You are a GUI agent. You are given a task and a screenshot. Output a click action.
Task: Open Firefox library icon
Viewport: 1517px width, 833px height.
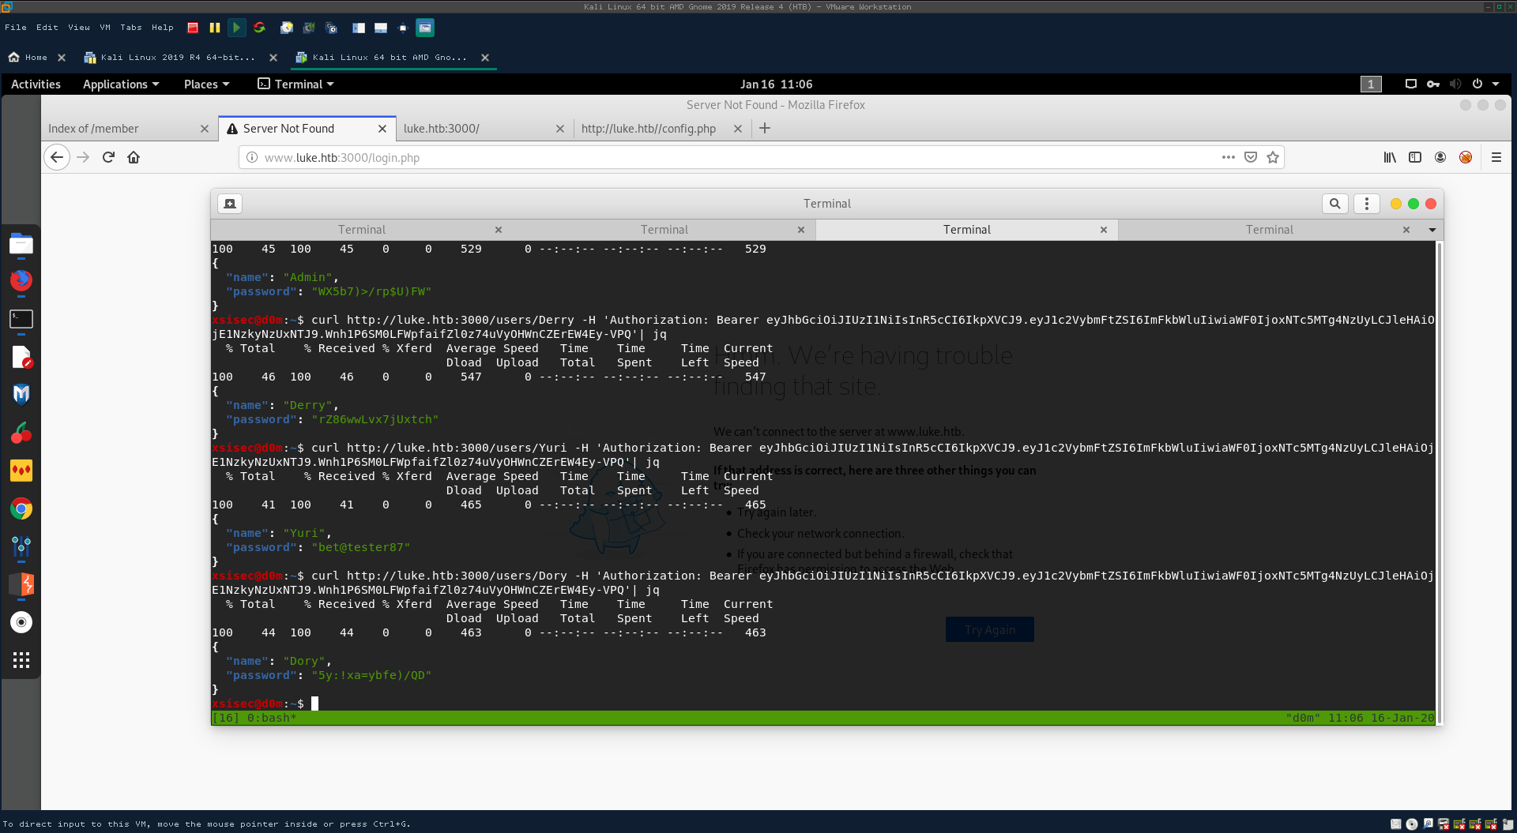1390,157
